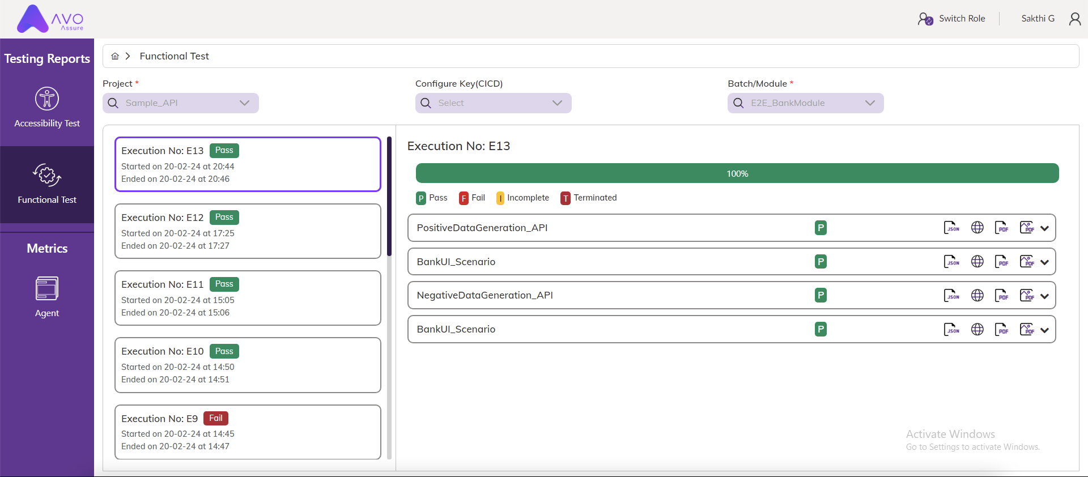The image size is (1088, 477).
Task: Click the Terminated legend swatch
Action: click(x=566, y=198)
